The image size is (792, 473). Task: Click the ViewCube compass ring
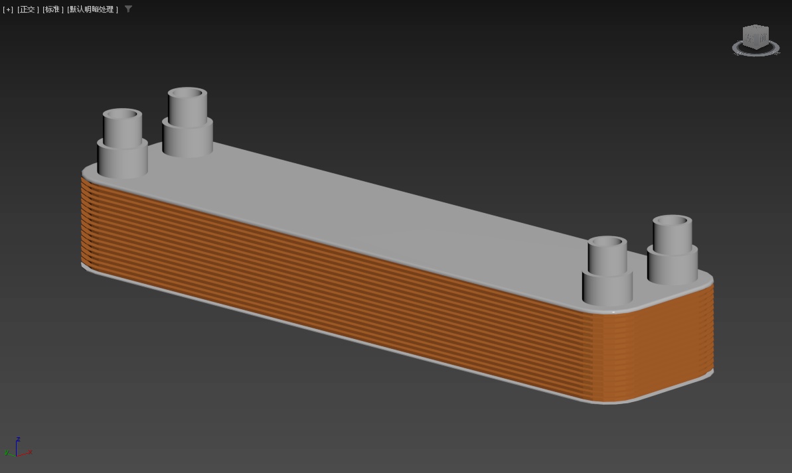click(x=738, y=48)
